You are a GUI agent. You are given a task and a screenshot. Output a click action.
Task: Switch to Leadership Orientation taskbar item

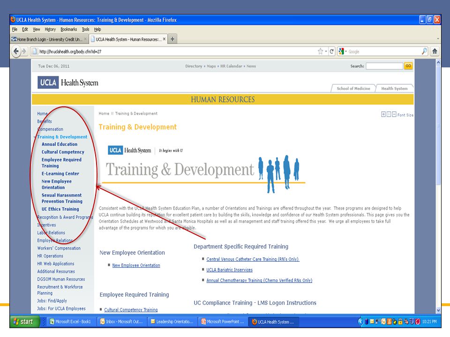[x=172, y=322]
